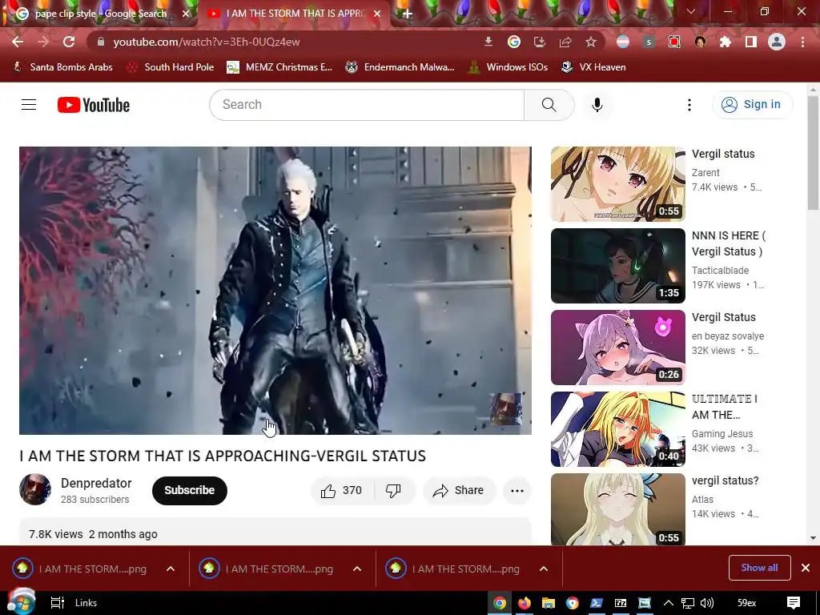
Task: Click the Share button
Action: click(459, 491)
